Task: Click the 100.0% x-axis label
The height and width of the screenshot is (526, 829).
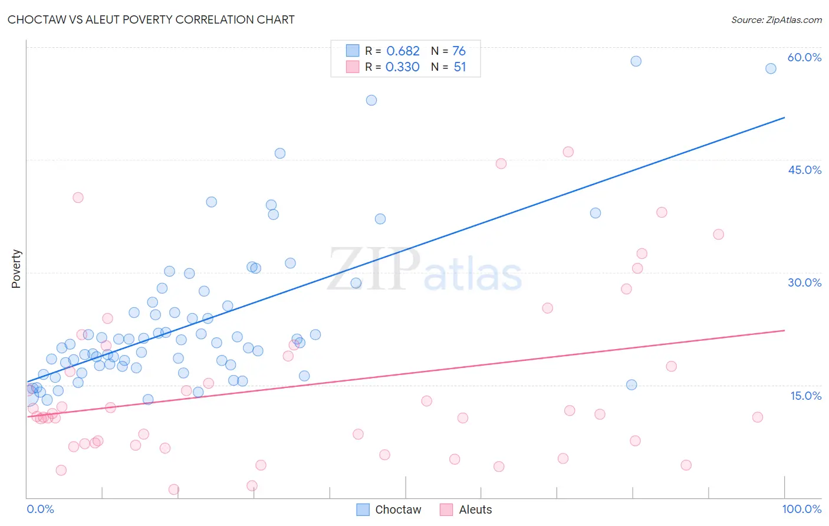Action: coord(802,509)
